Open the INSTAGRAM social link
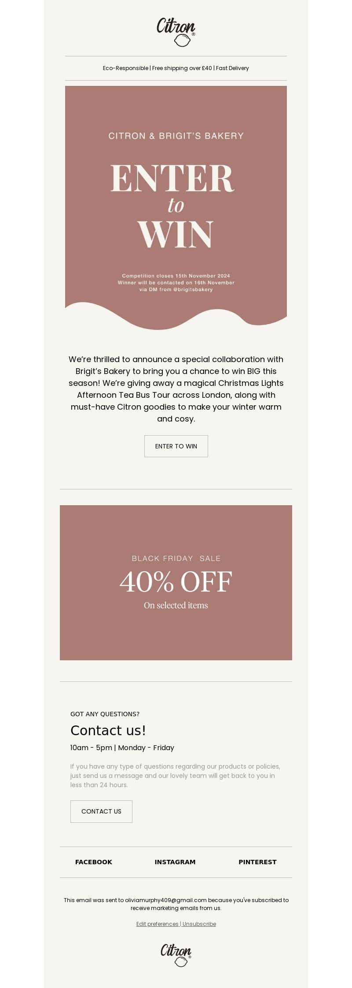 pyautogui.click(x=175, y=862)
